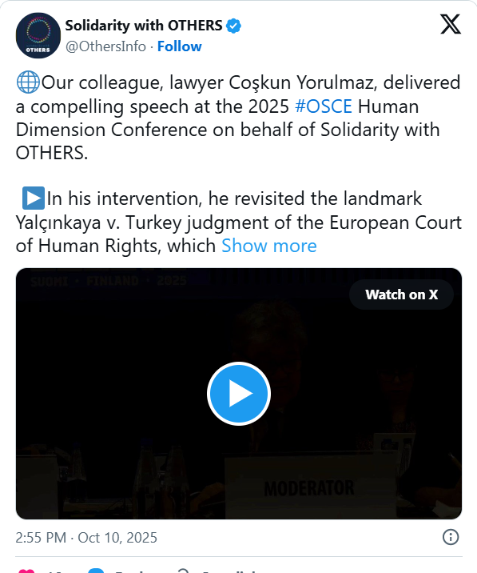Click the MODERATOR sign in the video thumbnail
477x573 pixels.
click(x=308, y=487)
